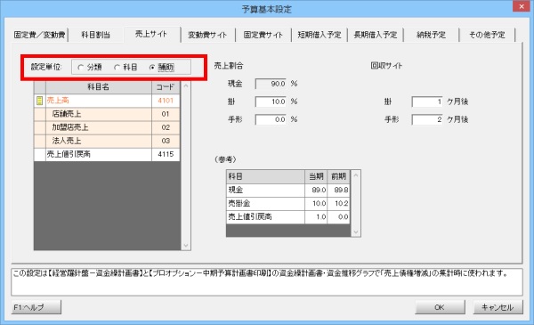Click the キャンセル button
Image resolution: width=534 pixels, height=325 pixels.
[x=498, y=307]
